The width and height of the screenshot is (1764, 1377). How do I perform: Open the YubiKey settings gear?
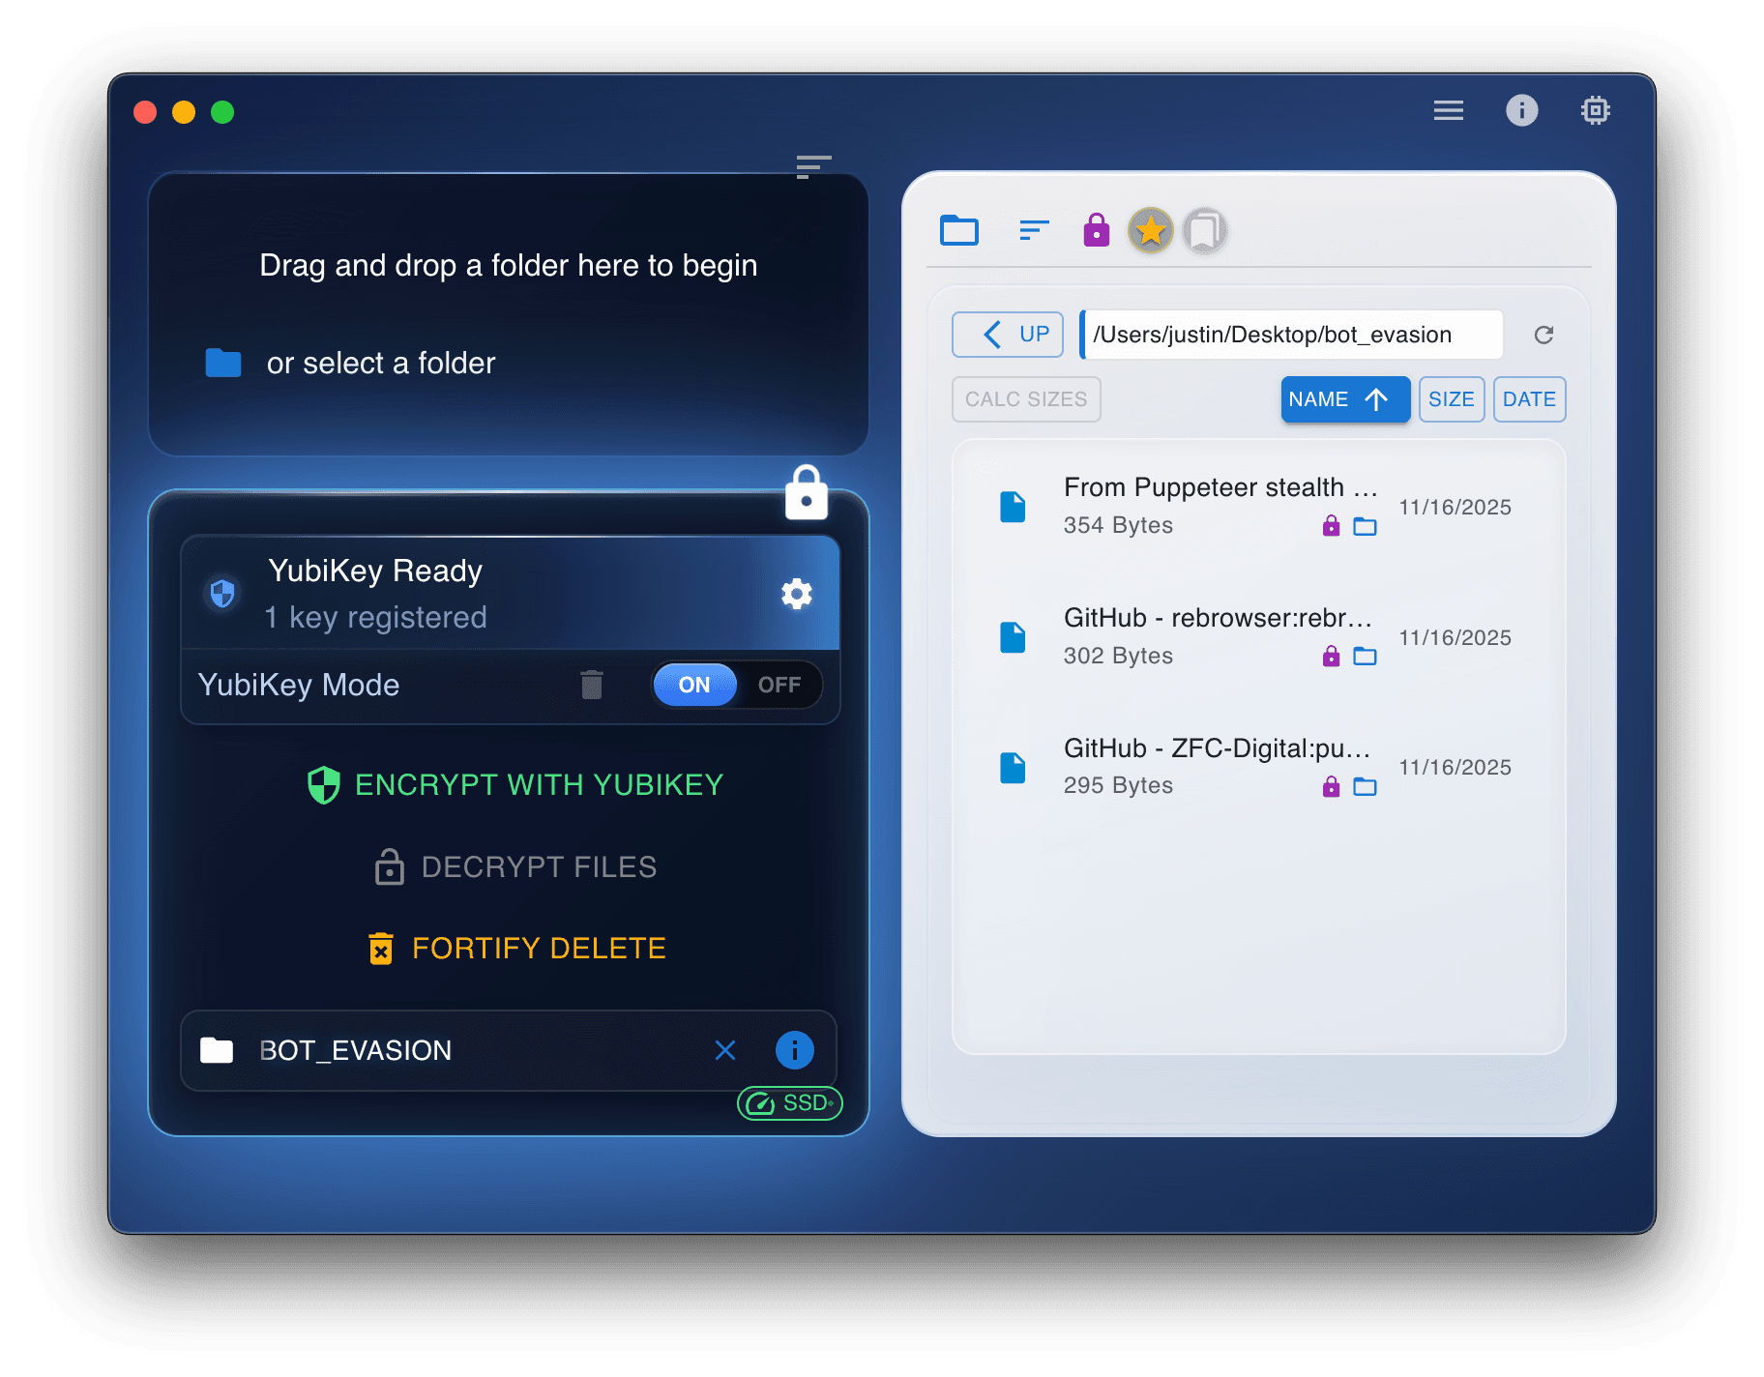pyautogui.click(x=796, y=593)
